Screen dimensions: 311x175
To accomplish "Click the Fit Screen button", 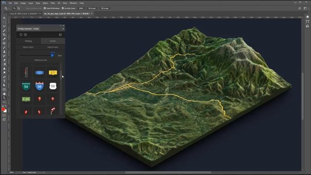I will (x=92, y=8).
